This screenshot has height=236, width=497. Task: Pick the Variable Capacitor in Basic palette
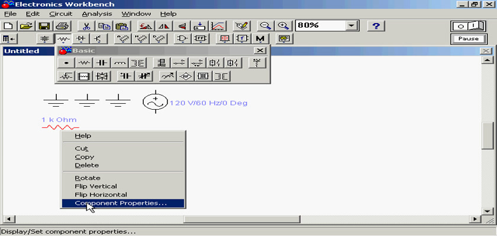[144, 76]
